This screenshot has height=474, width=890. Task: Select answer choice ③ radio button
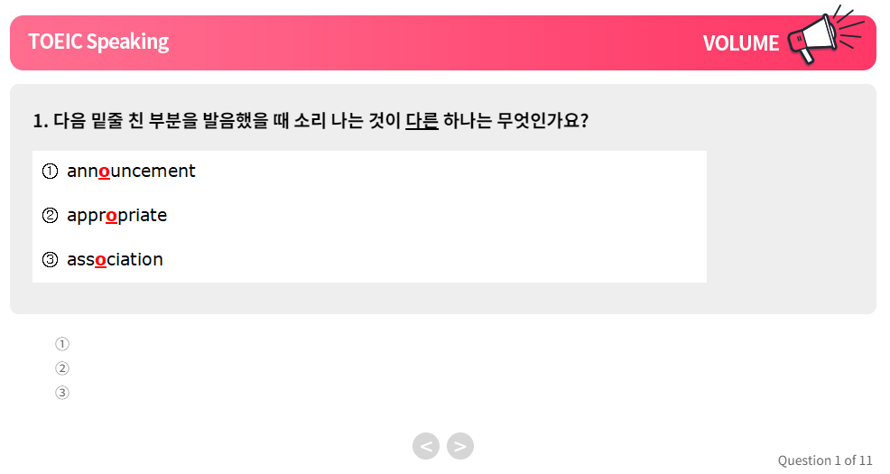click(x=62, y=393)
